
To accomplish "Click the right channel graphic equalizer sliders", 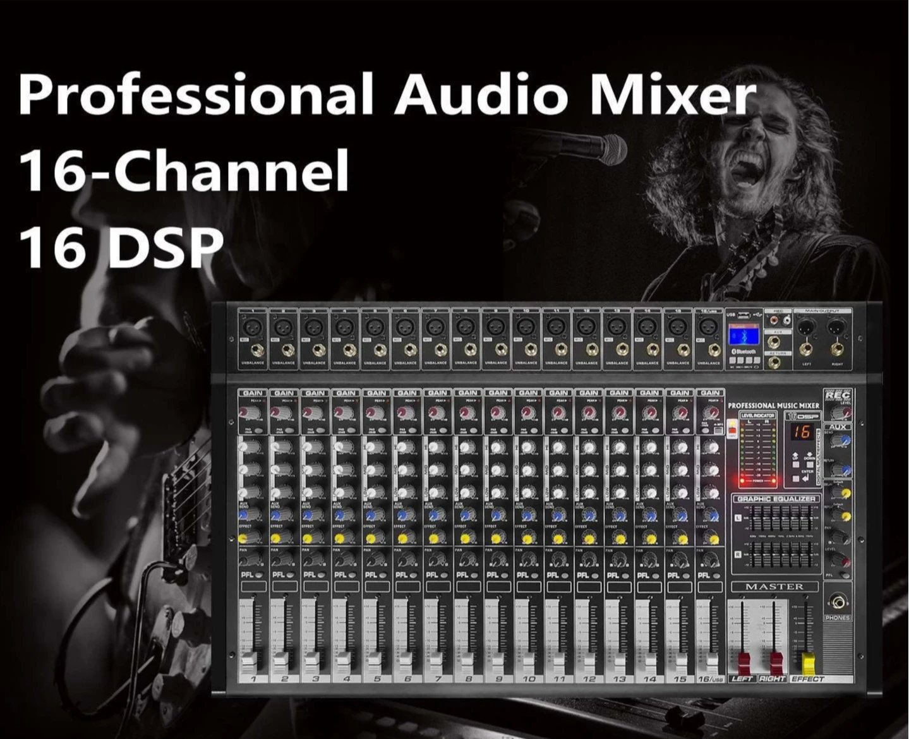I will (781, 554).
